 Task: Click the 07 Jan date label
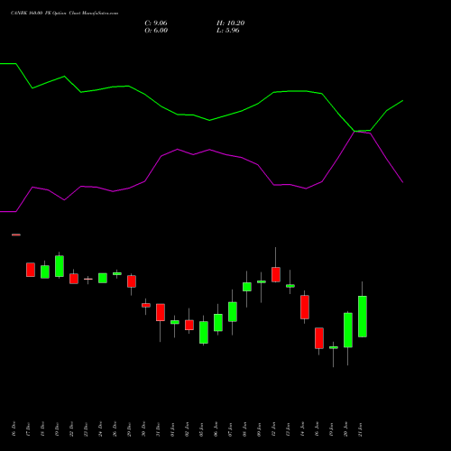(230, 428)
